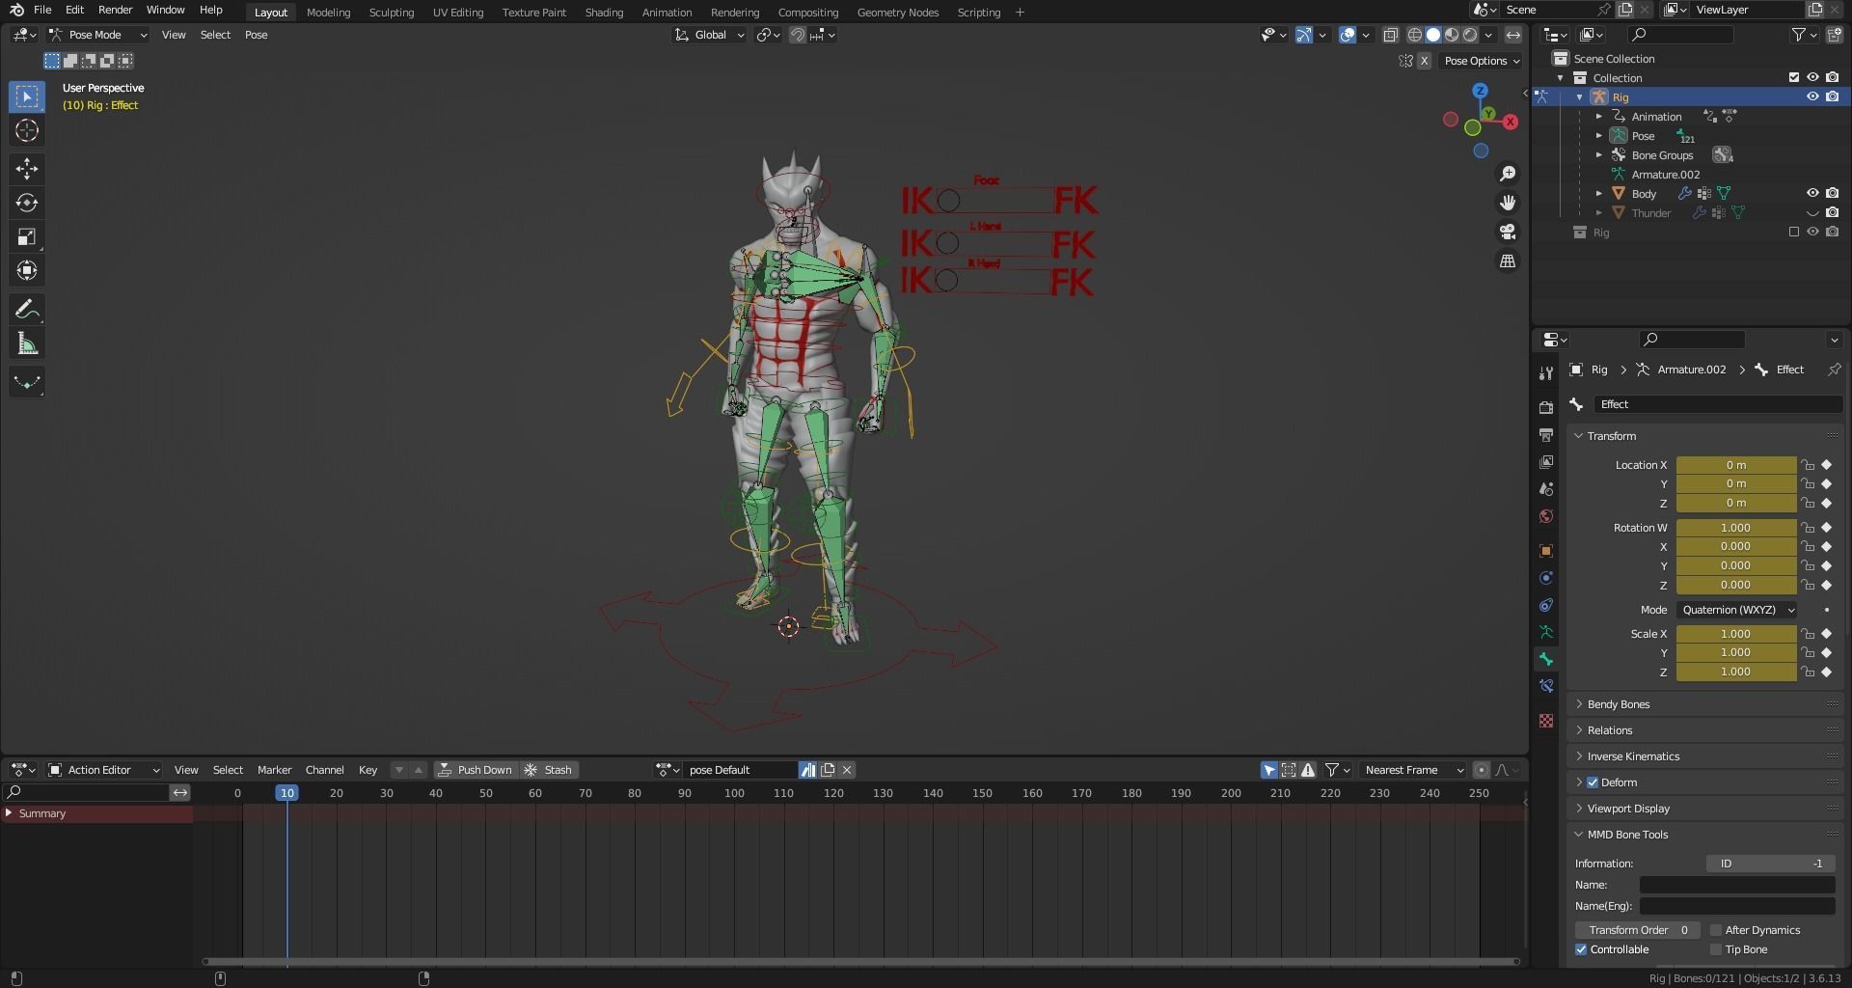Viewport: 1852px width, 988px height.
Task: Click the outliner search field
Action: point(1679,35)
